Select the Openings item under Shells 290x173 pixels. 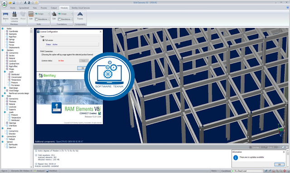point(12,123)
